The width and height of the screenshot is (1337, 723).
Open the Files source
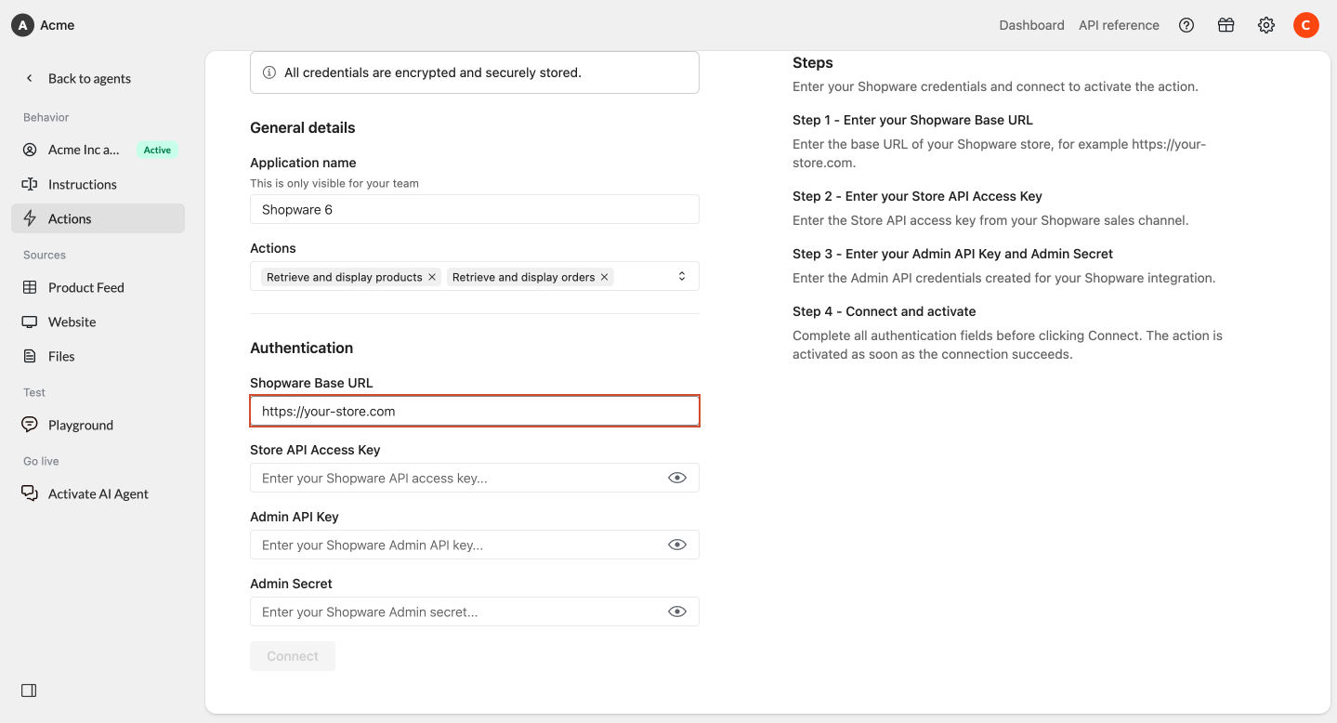[x=98, y=356]
